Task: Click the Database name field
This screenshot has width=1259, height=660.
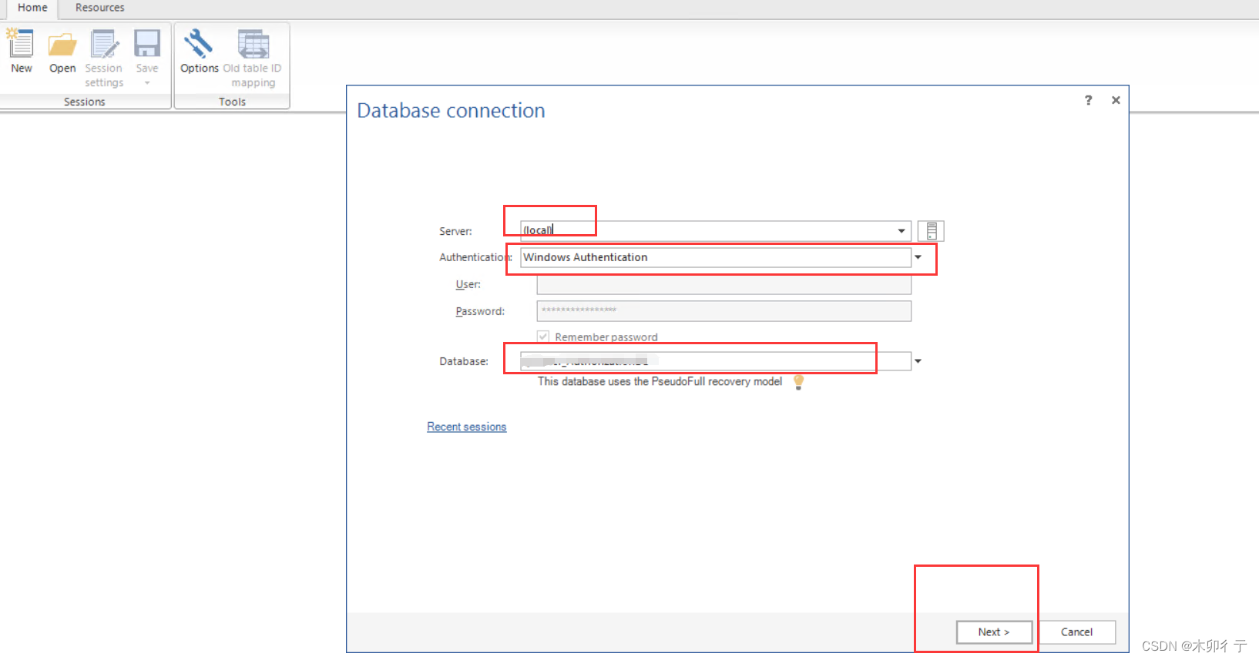Action: click(715, 361)
